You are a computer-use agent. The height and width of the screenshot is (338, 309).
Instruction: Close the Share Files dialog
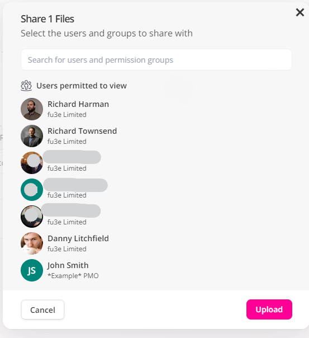pos(300,12)
